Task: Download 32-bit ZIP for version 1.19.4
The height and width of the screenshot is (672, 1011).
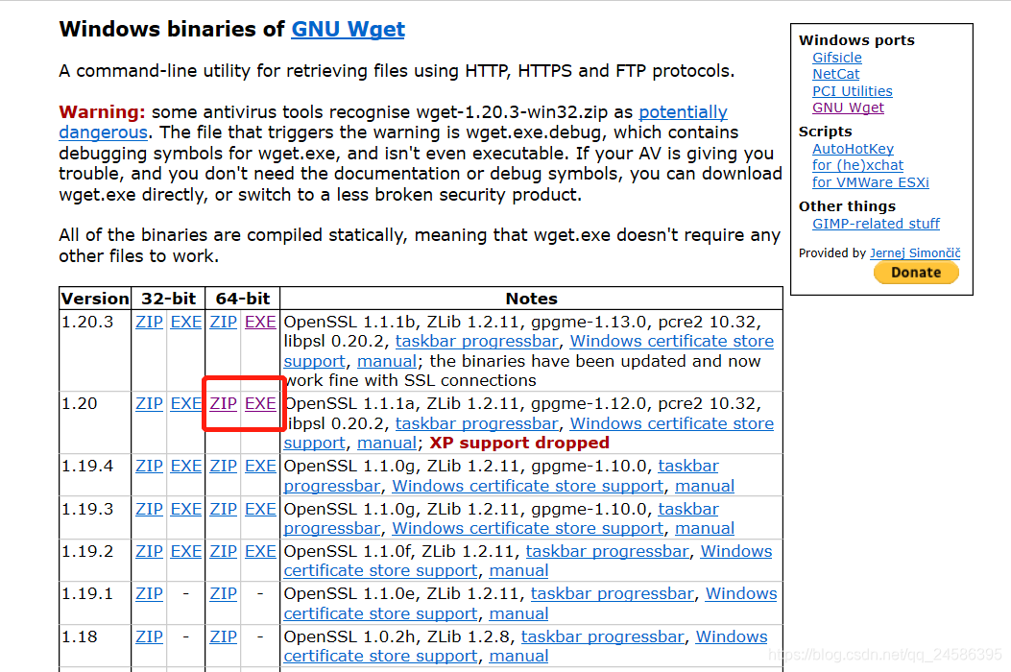Action: tap(149, 467)
